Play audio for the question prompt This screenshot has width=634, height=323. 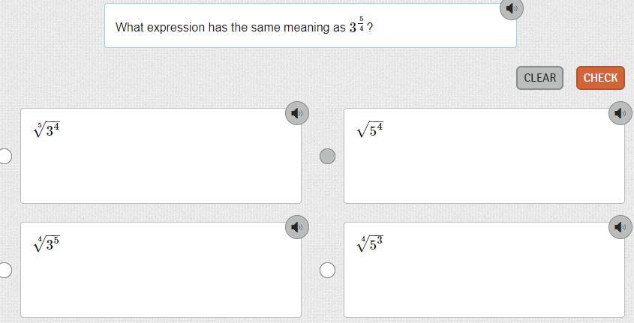tap(511, 9)
